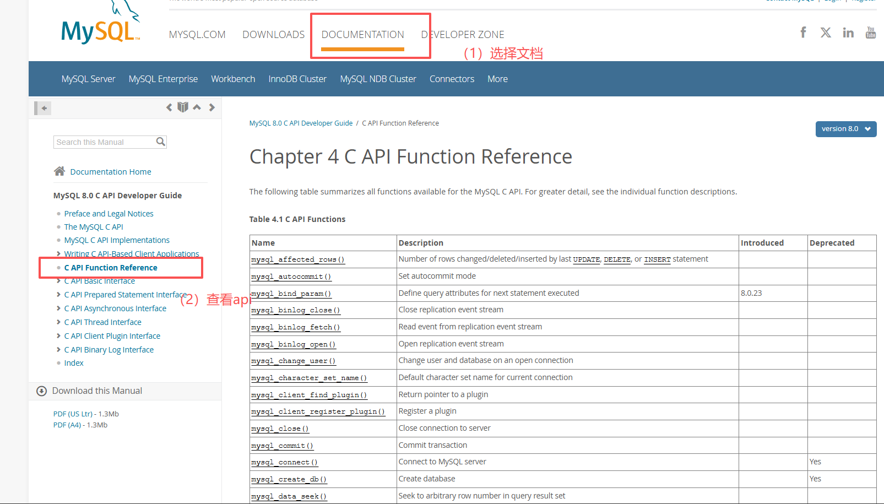This screenshot has width=884, height=504.
Task: Open the MYSQL.COM top tab
Action: coord(197,35)
